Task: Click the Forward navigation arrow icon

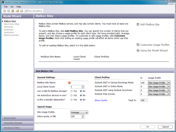Action: 9,11
